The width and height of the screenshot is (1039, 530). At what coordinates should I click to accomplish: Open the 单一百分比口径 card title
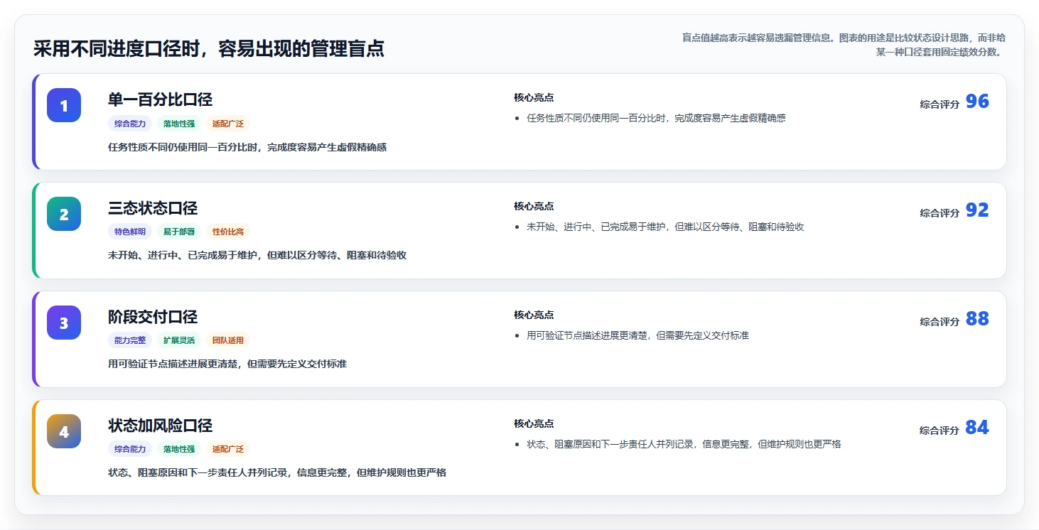pos(160,99)
